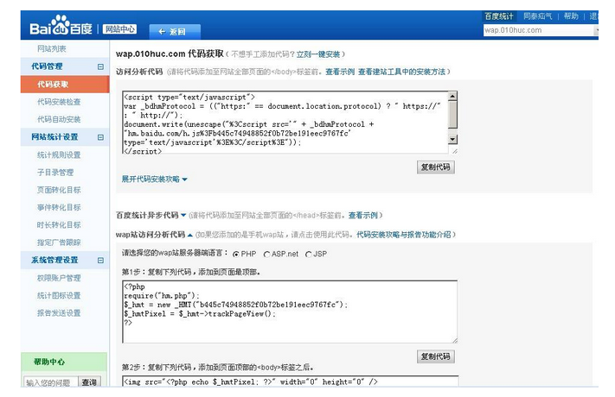Image resolution: width=615 pixels, height=397 pixels.
Task: Click the Baidu logo
Action: click(61, 25)
